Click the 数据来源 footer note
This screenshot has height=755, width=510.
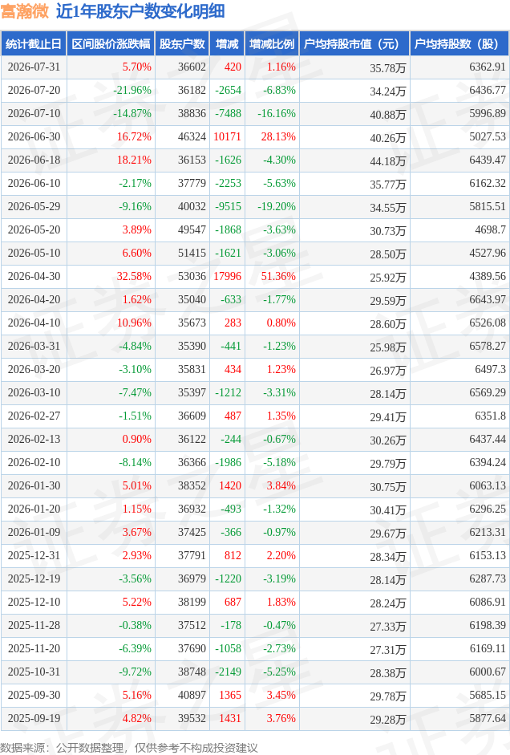click(129, 748)
